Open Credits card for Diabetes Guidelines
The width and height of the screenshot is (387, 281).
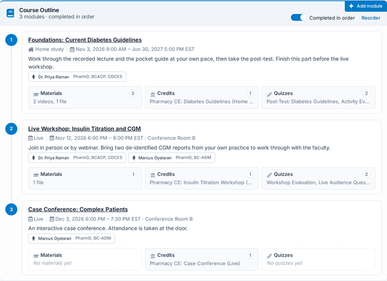click(202, 97)
